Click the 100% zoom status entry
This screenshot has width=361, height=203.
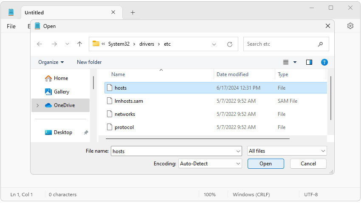[209, 195]
